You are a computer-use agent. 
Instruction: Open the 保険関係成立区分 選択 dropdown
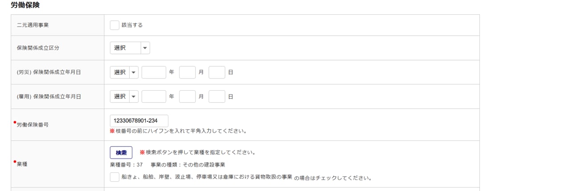(130, 48)
